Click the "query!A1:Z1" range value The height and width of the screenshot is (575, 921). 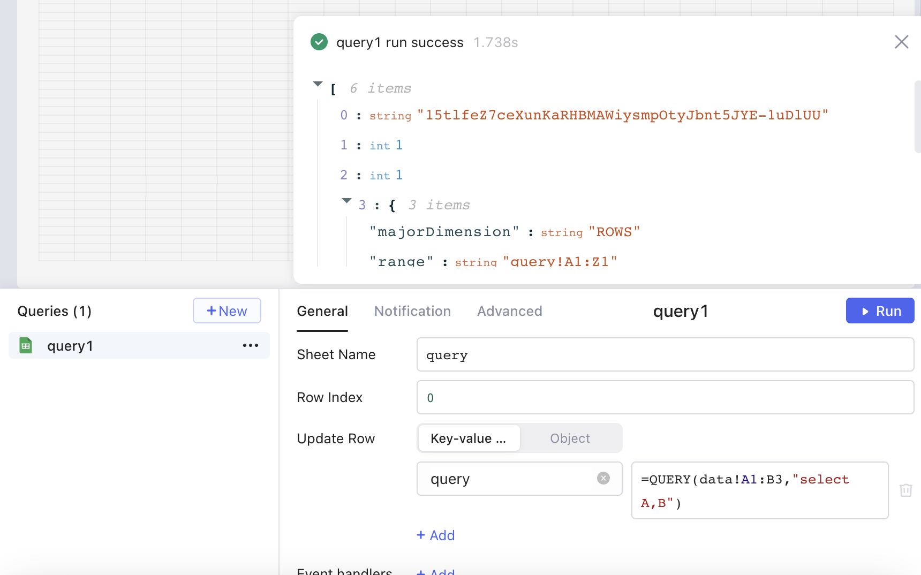coord(560,261)
